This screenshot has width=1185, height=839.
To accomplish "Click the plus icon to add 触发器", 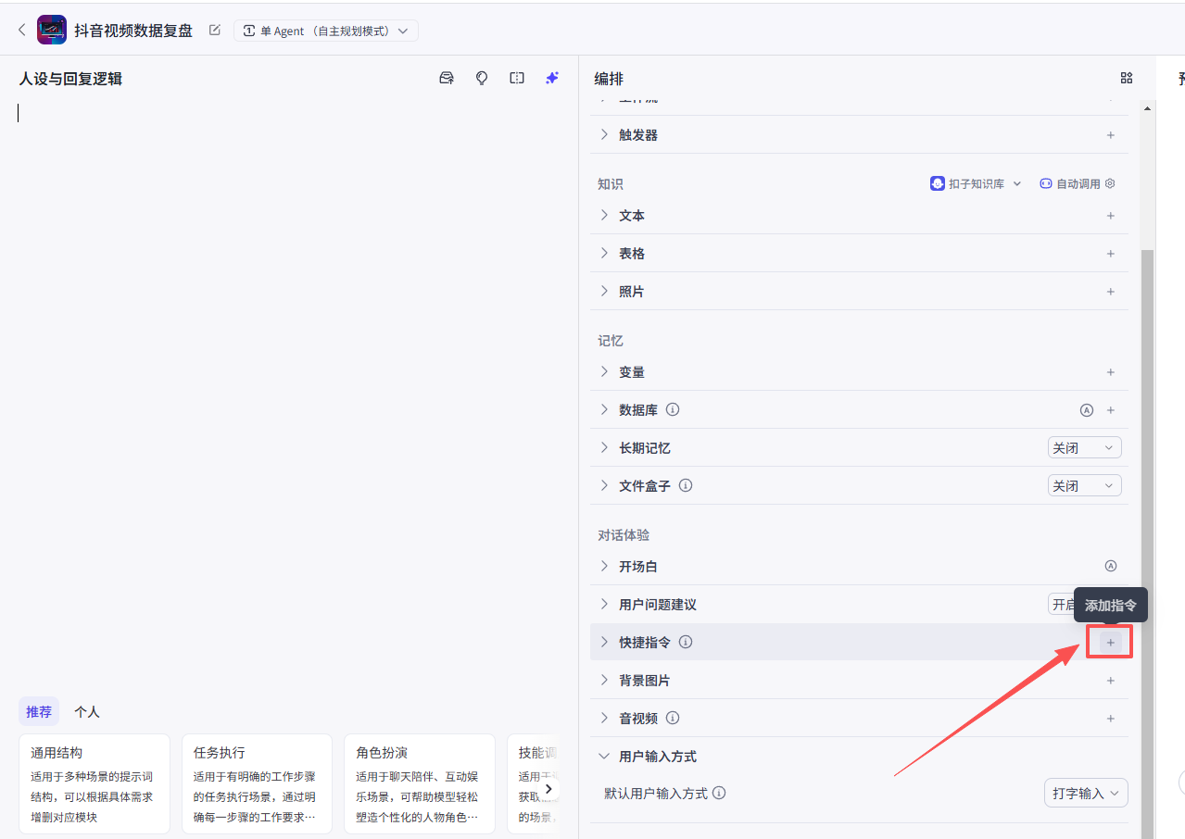I will click(x=1110, y=135).
